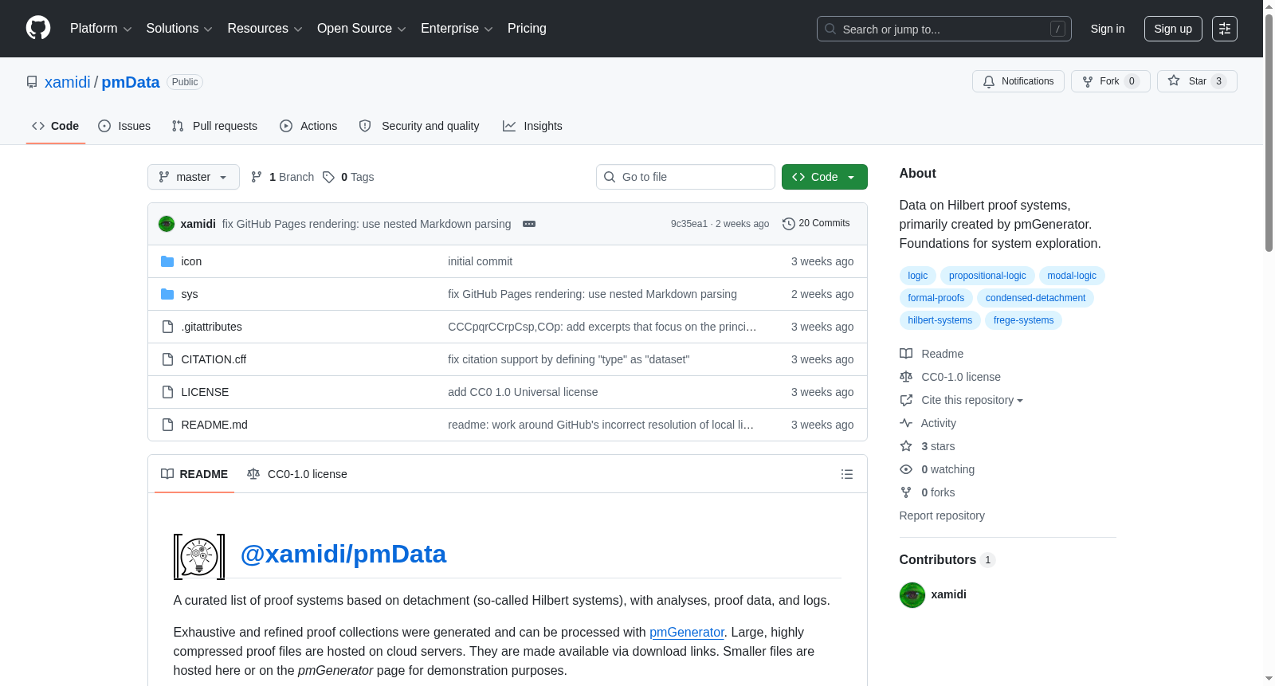Switch to the Issues tab
The width and height of the screenshot is (1275, 686).
tap(124, 126)
